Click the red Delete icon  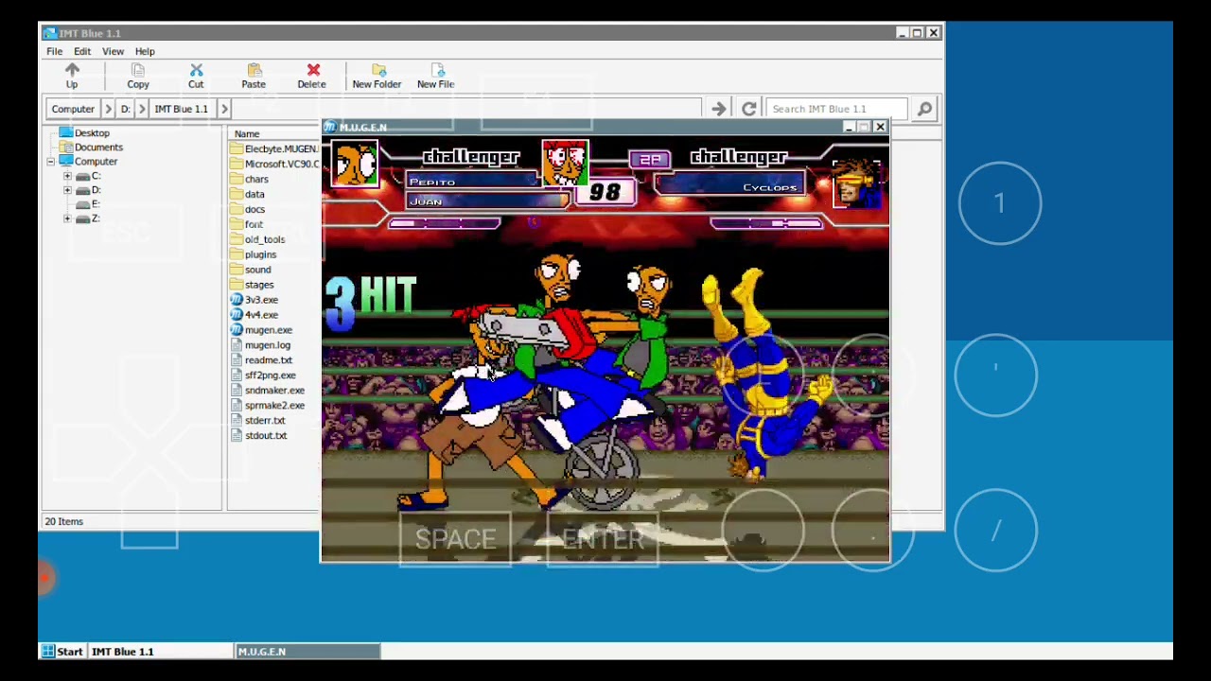(313, 71)
